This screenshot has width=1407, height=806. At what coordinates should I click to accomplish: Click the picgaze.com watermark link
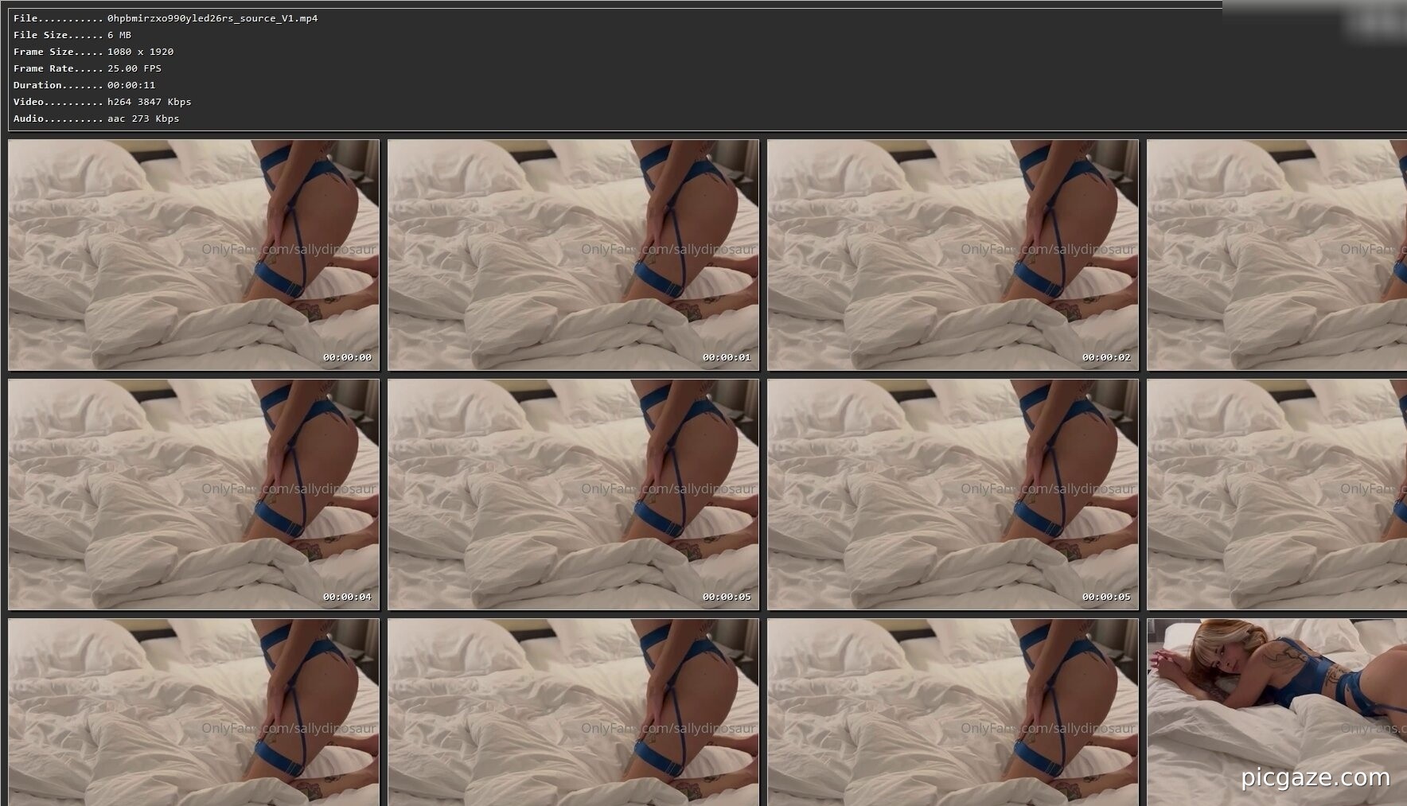pyautogui.click(x=1315, y=777)
